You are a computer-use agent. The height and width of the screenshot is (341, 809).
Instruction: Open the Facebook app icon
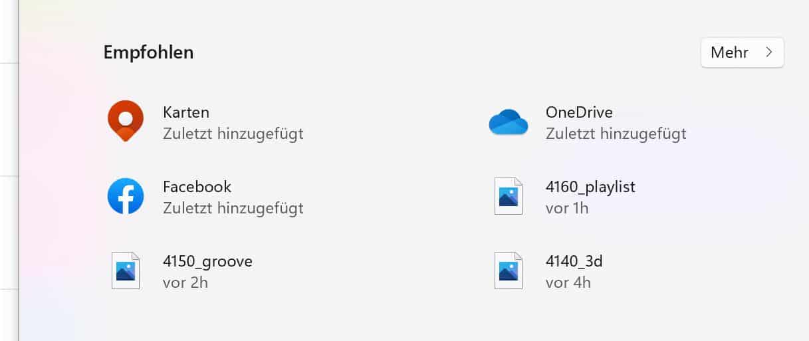[x=126, y=196]
